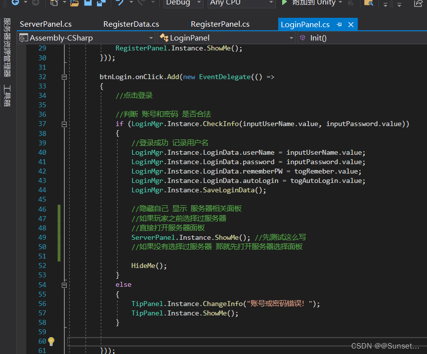Collapse the else block at line 54
This screenshot has width=427, height=354.
[64, 285]
